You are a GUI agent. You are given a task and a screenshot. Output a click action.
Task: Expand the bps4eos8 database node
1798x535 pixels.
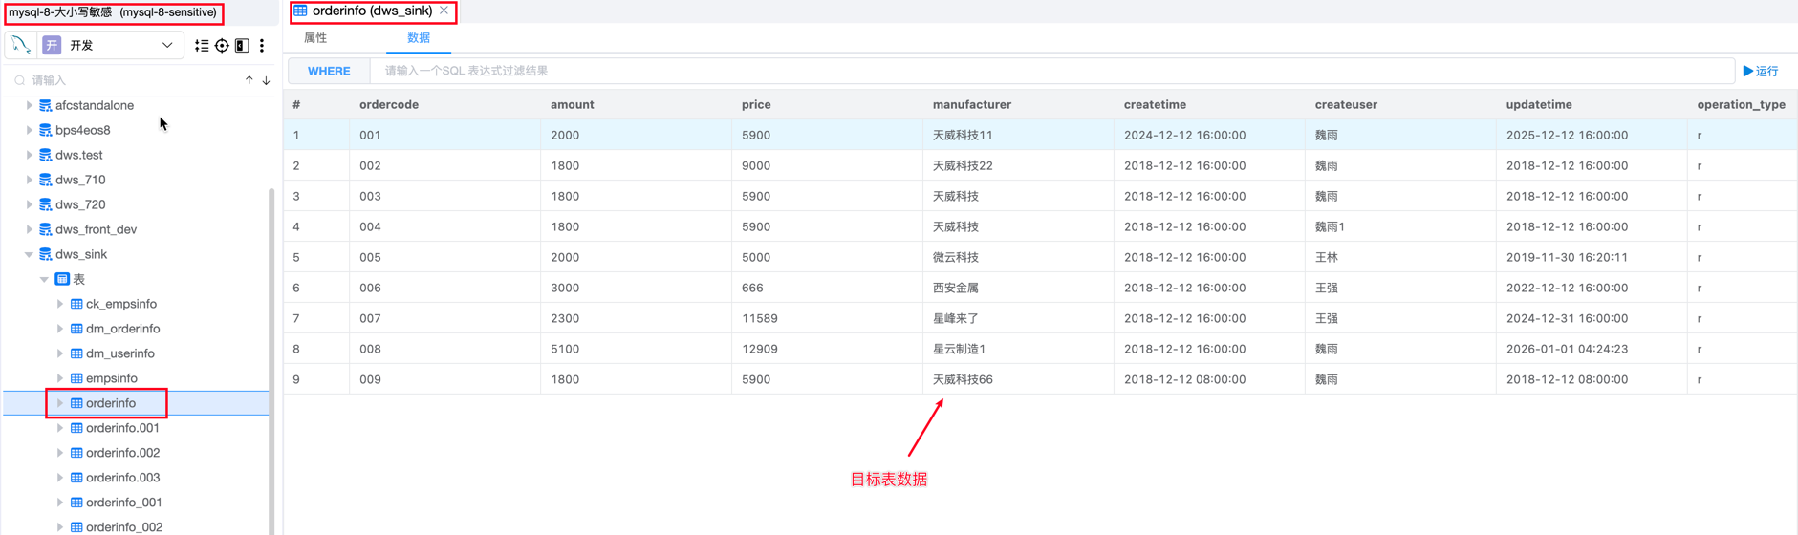[29, 130]
